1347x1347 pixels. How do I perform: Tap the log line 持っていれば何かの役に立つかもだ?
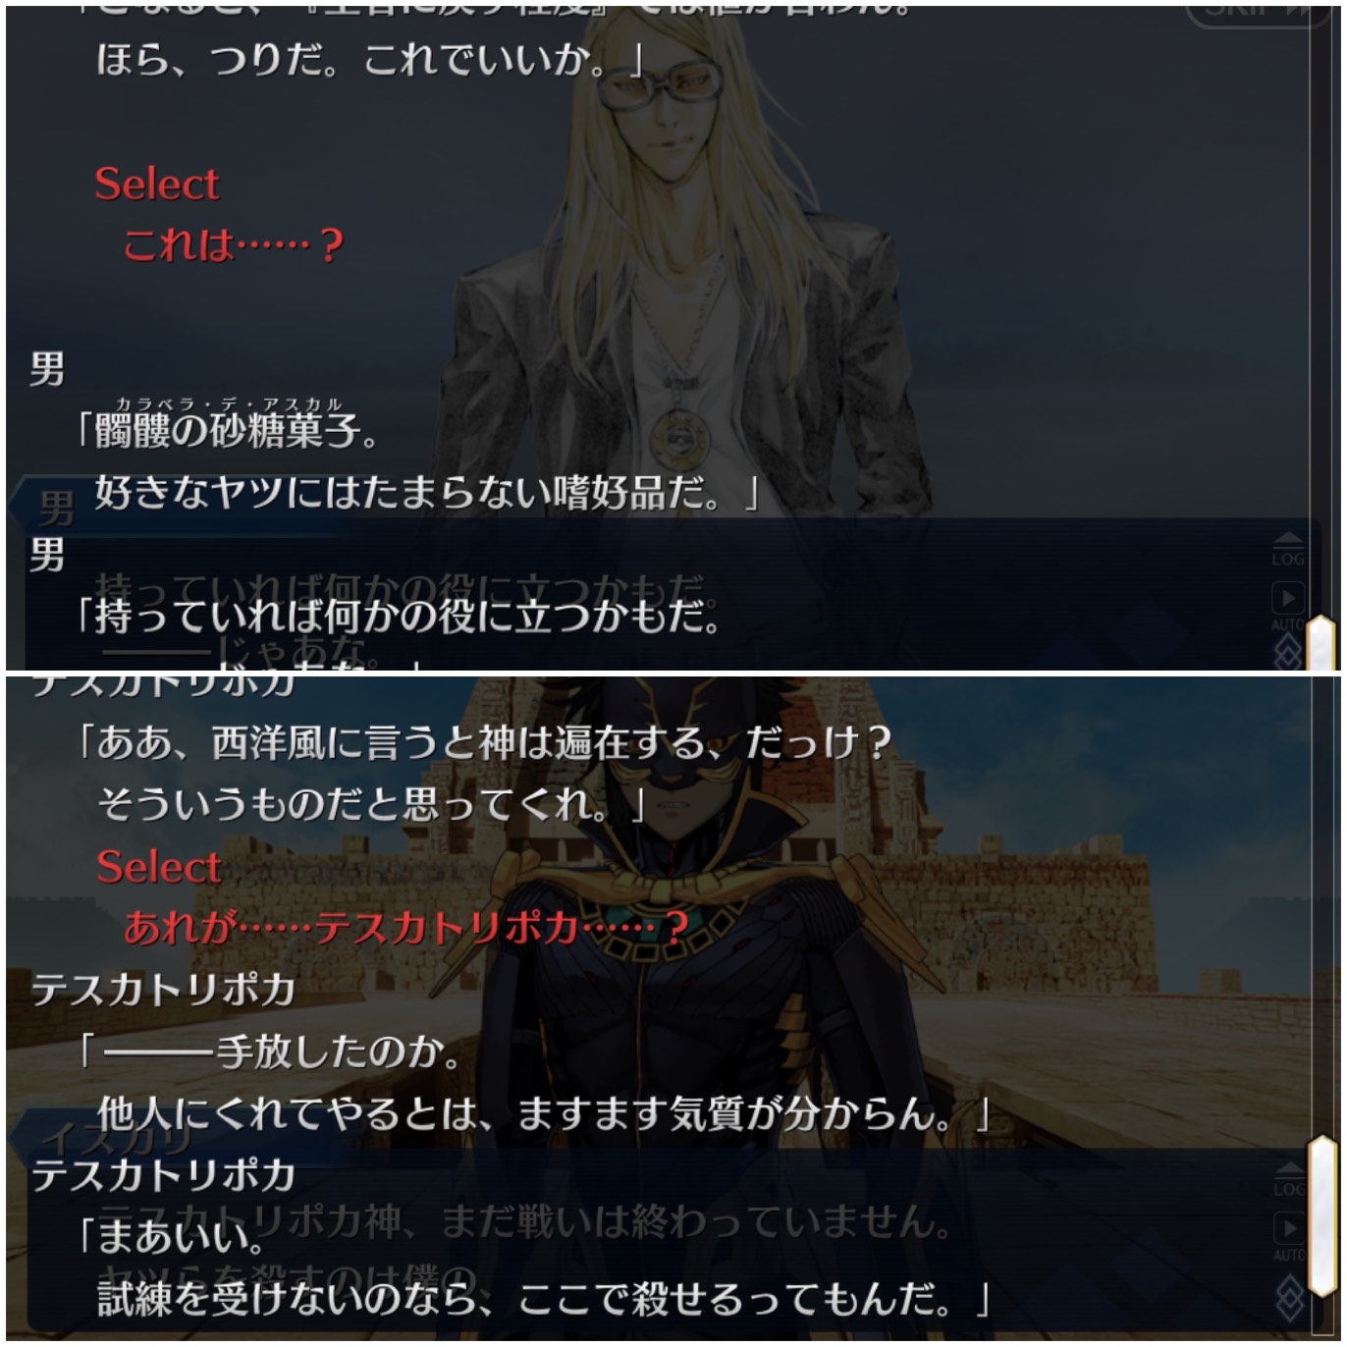399,616
